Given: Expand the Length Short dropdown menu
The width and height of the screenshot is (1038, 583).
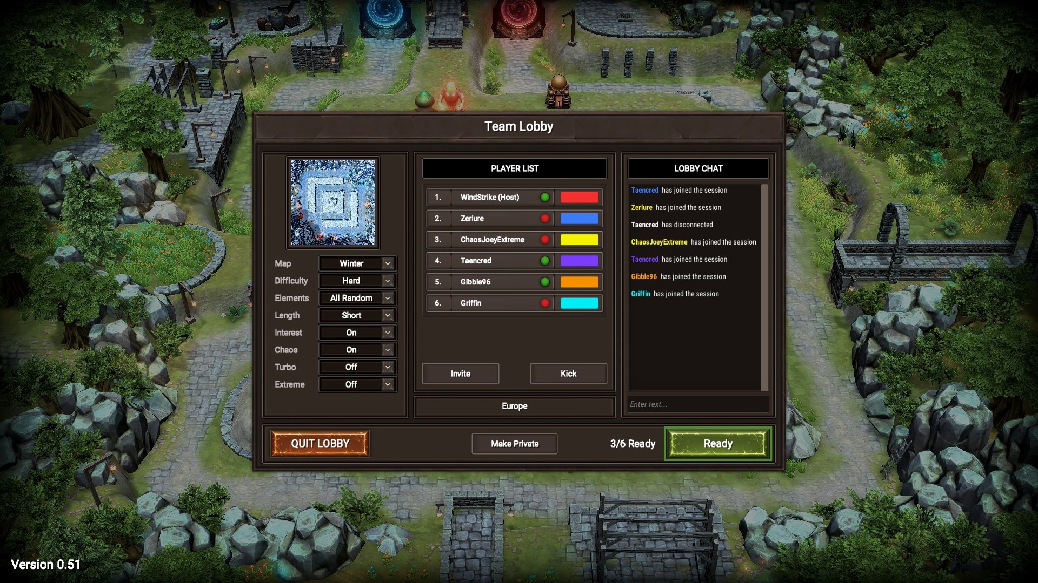Looking at the screenshot, I should (387, 315).
